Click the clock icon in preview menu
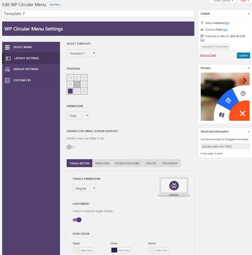The image size is (252, 255). click(x=243, y=93)
